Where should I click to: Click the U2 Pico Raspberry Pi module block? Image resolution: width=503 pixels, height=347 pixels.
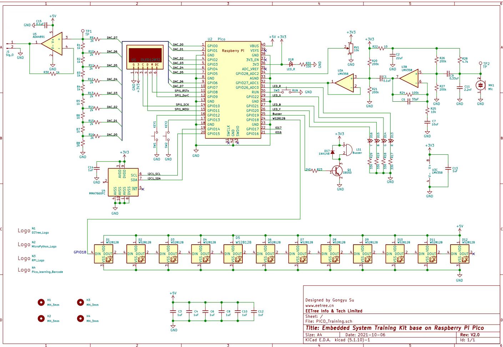[x=233, y=90]
